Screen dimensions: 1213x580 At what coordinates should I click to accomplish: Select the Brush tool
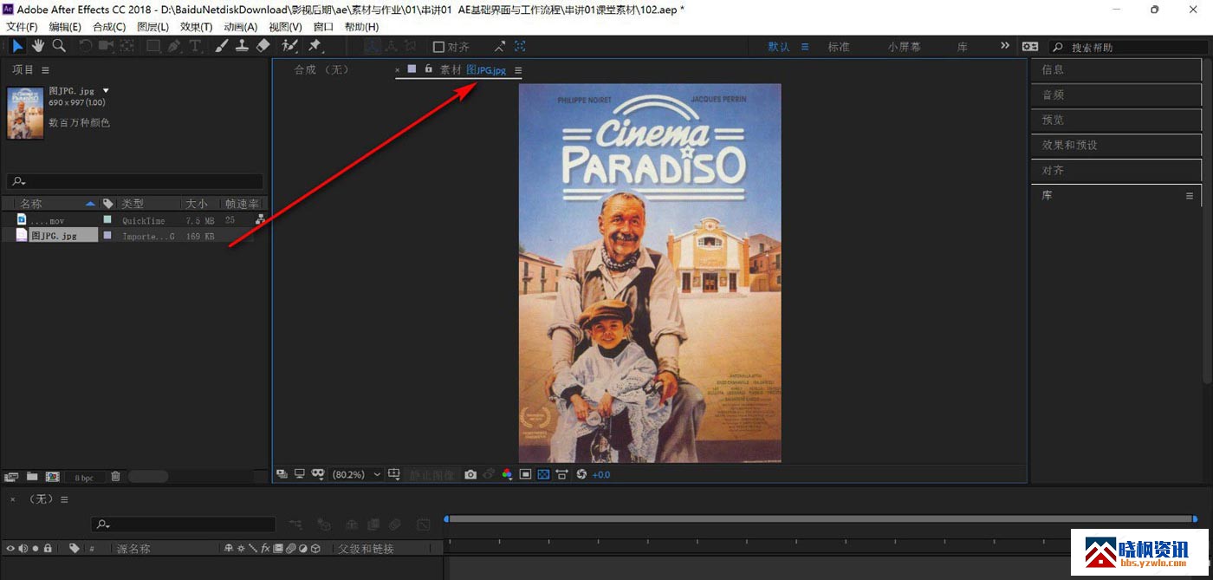[222, 46]
